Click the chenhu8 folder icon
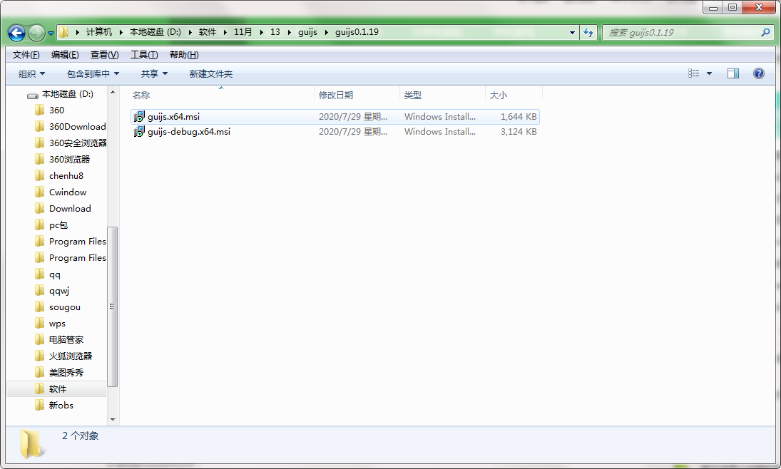The image size is (781, 469). tap(40, 176)
